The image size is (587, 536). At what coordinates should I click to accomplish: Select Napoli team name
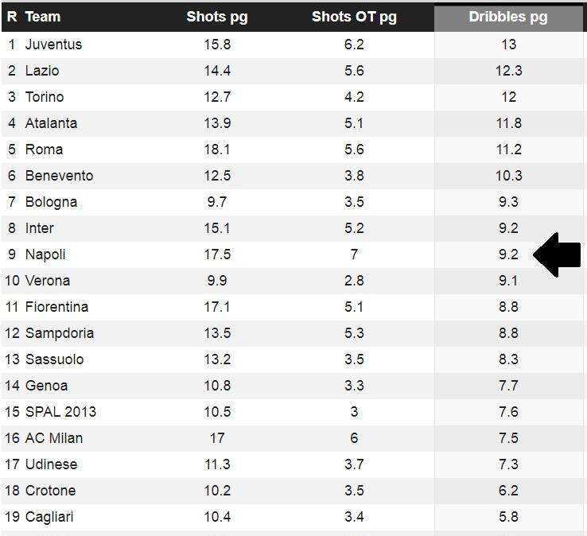point(45,254)
